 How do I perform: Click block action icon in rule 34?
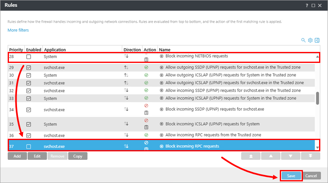click(x=146, y=105)
